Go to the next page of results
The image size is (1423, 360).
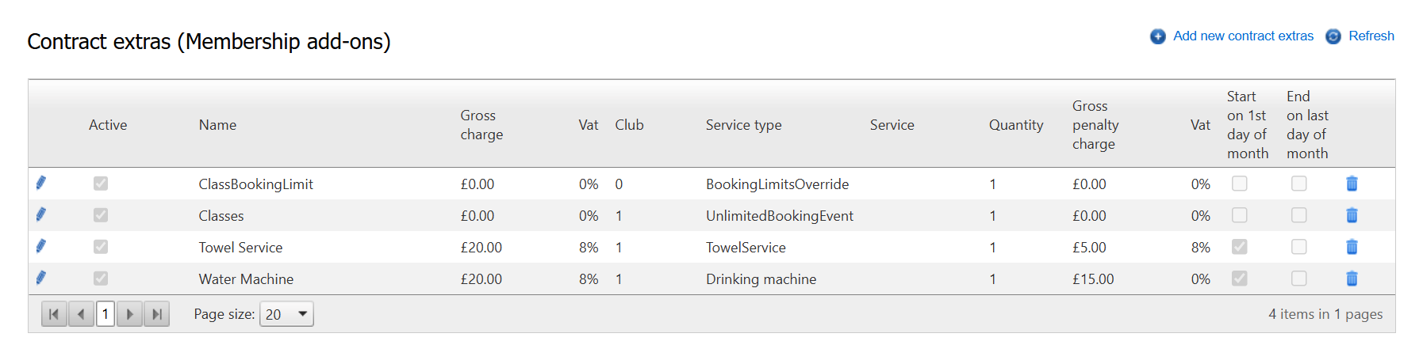pos(130,314)
